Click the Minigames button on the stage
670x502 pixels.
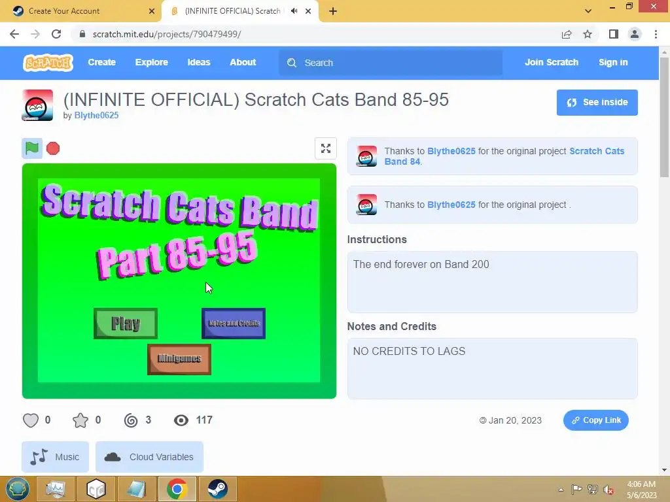tap(179, 359)
